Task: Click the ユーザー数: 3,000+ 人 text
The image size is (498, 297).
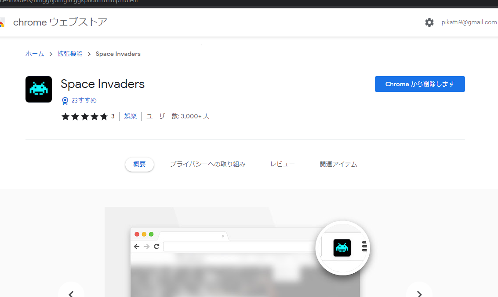Action: tap(178, 117)
